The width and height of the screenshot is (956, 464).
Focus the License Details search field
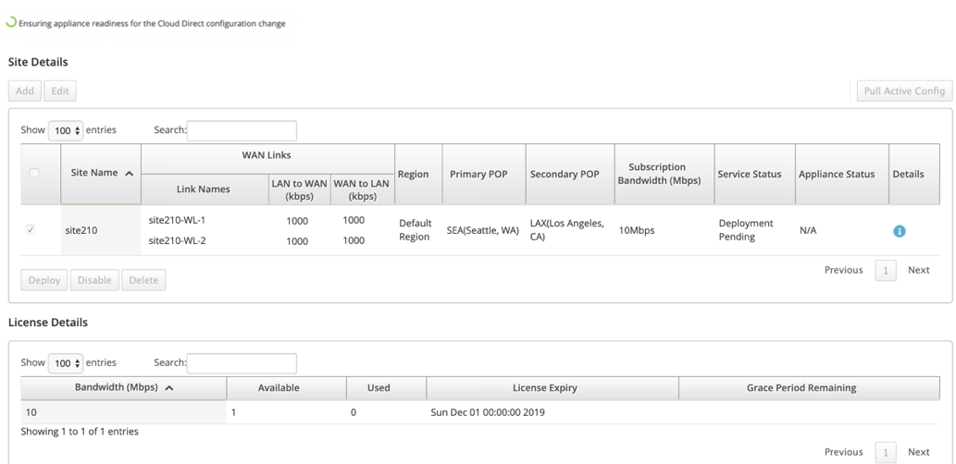tap(242, 363)
